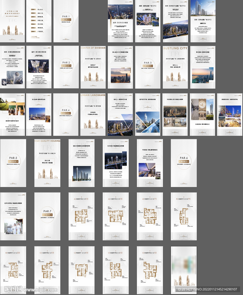Image resolution: width=243 pixels, height=295 pixels.
Task: Select the PAR.6 section divider page
Action: [184, 163]
